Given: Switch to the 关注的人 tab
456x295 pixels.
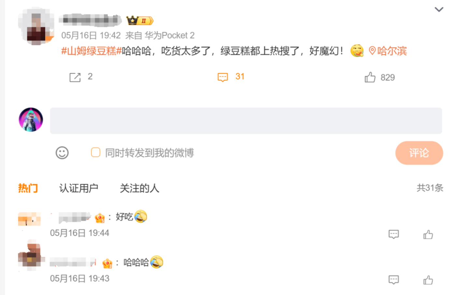Looking at the screenshot, I should click(x=139, y=188).
